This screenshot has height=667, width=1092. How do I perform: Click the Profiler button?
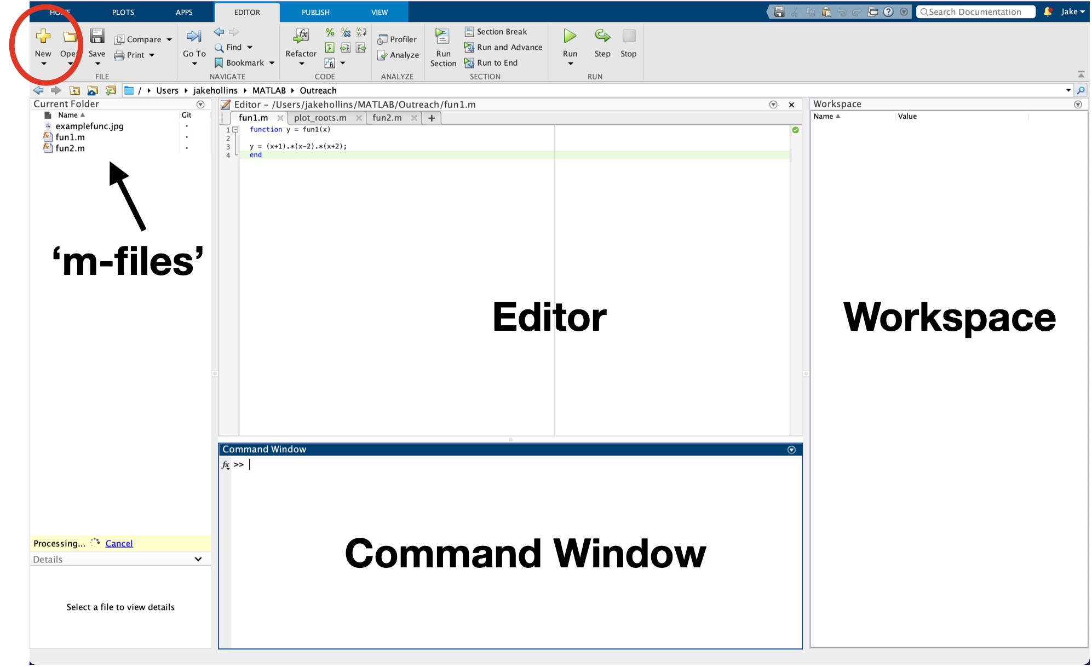[x=397, y=39]
